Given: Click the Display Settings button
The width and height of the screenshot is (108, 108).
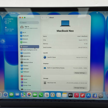Looking at the screenshot, I should pyautogui.click(x=80, y=73).
